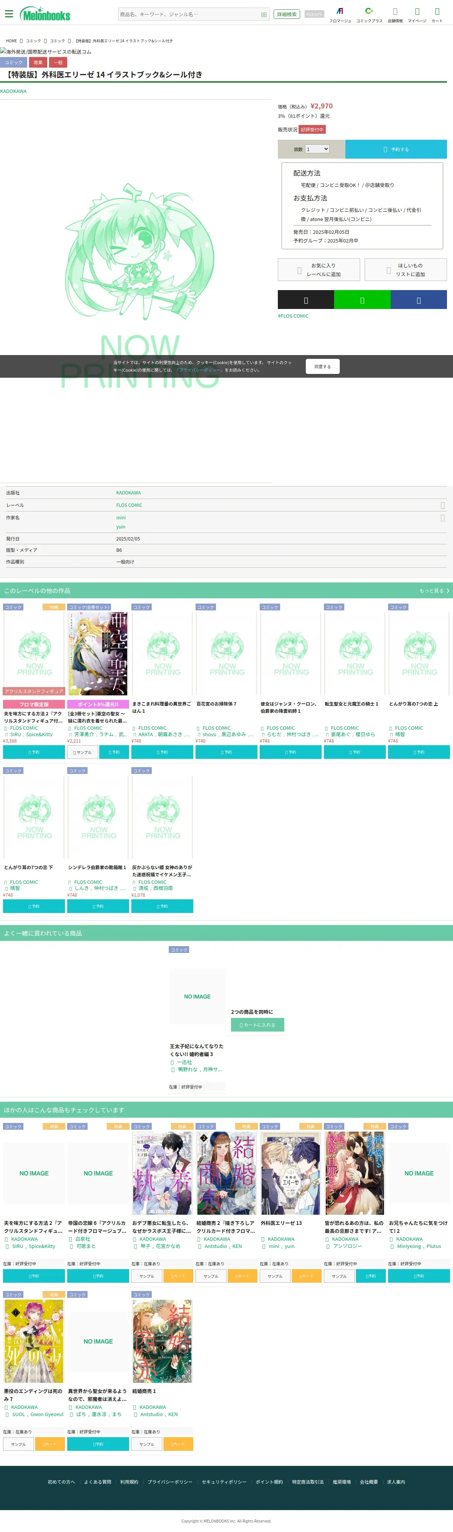This screenshot has height=1532, width=453.
Task: Click the blue 予約する reserve button
Action: (x=396, y=149)
